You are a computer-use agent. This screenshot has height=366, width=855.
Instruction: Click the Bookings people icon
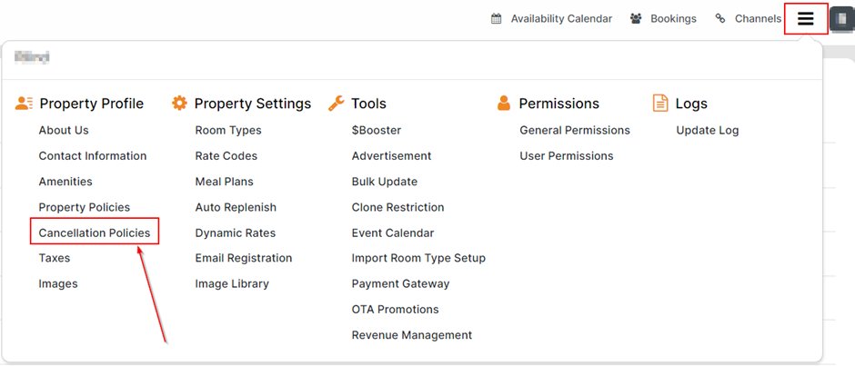click(x=636, y=19)
